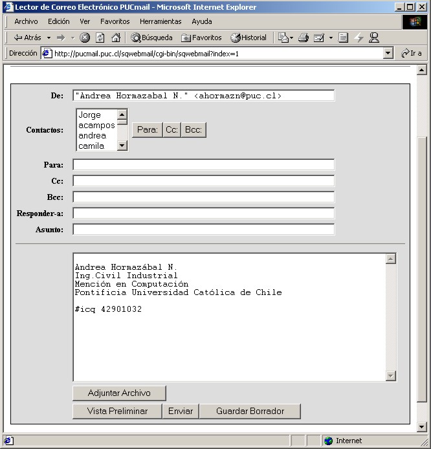The image size is (431, 449).
Task: Click the URL text in address bar
Action: (x=146, y=54)
